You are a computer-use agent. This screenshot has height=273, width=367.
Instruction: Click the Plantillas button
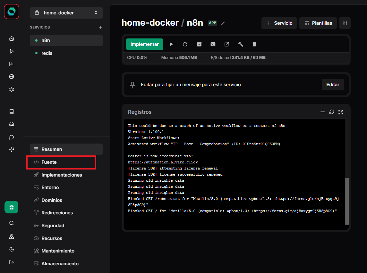[318, 23]
